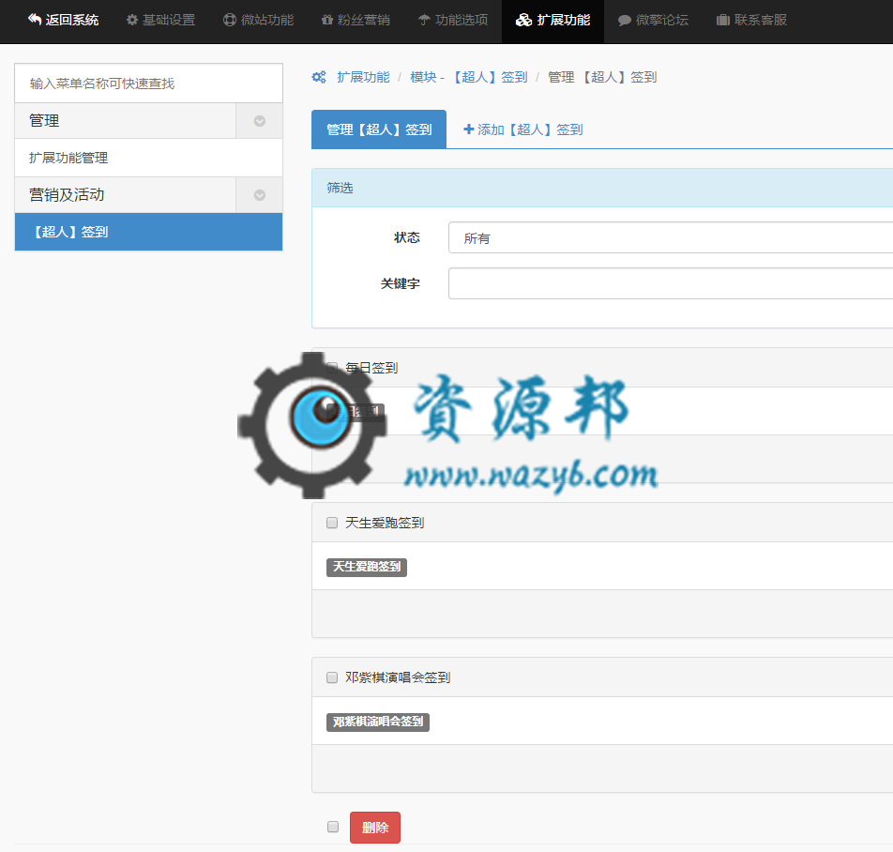
Task: Open the 添加【超人】签到 tab
Action: (x=522, y=129)
